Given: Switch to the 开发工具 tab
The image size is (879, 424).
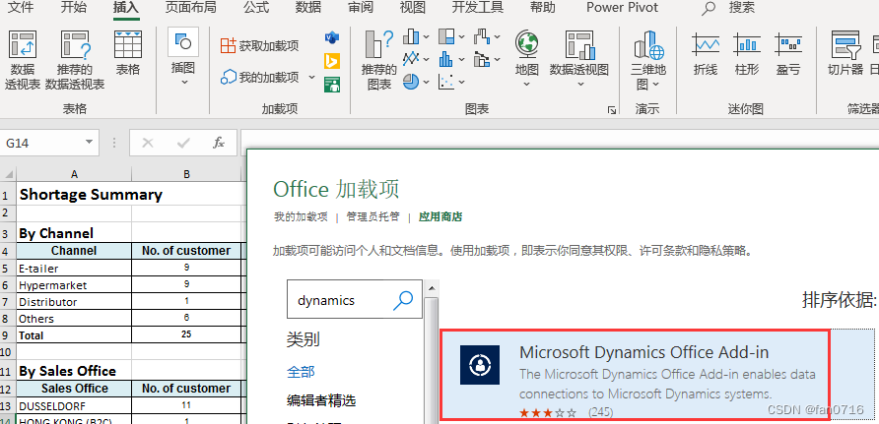Looking at the screenshot, I should coord(478,8).
